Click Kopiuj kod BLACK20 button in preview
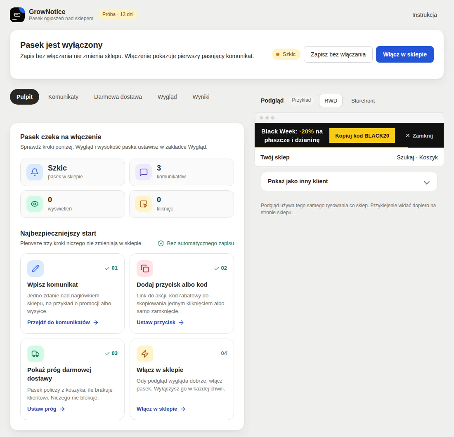This screenshot has height=437, width=454. click(x=362, y=136)
